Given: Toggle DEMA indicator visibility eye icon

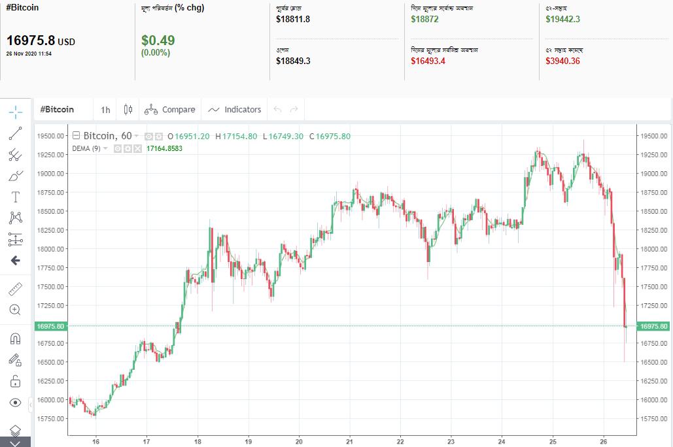Looking at the screenshot, I should (118, 149).
